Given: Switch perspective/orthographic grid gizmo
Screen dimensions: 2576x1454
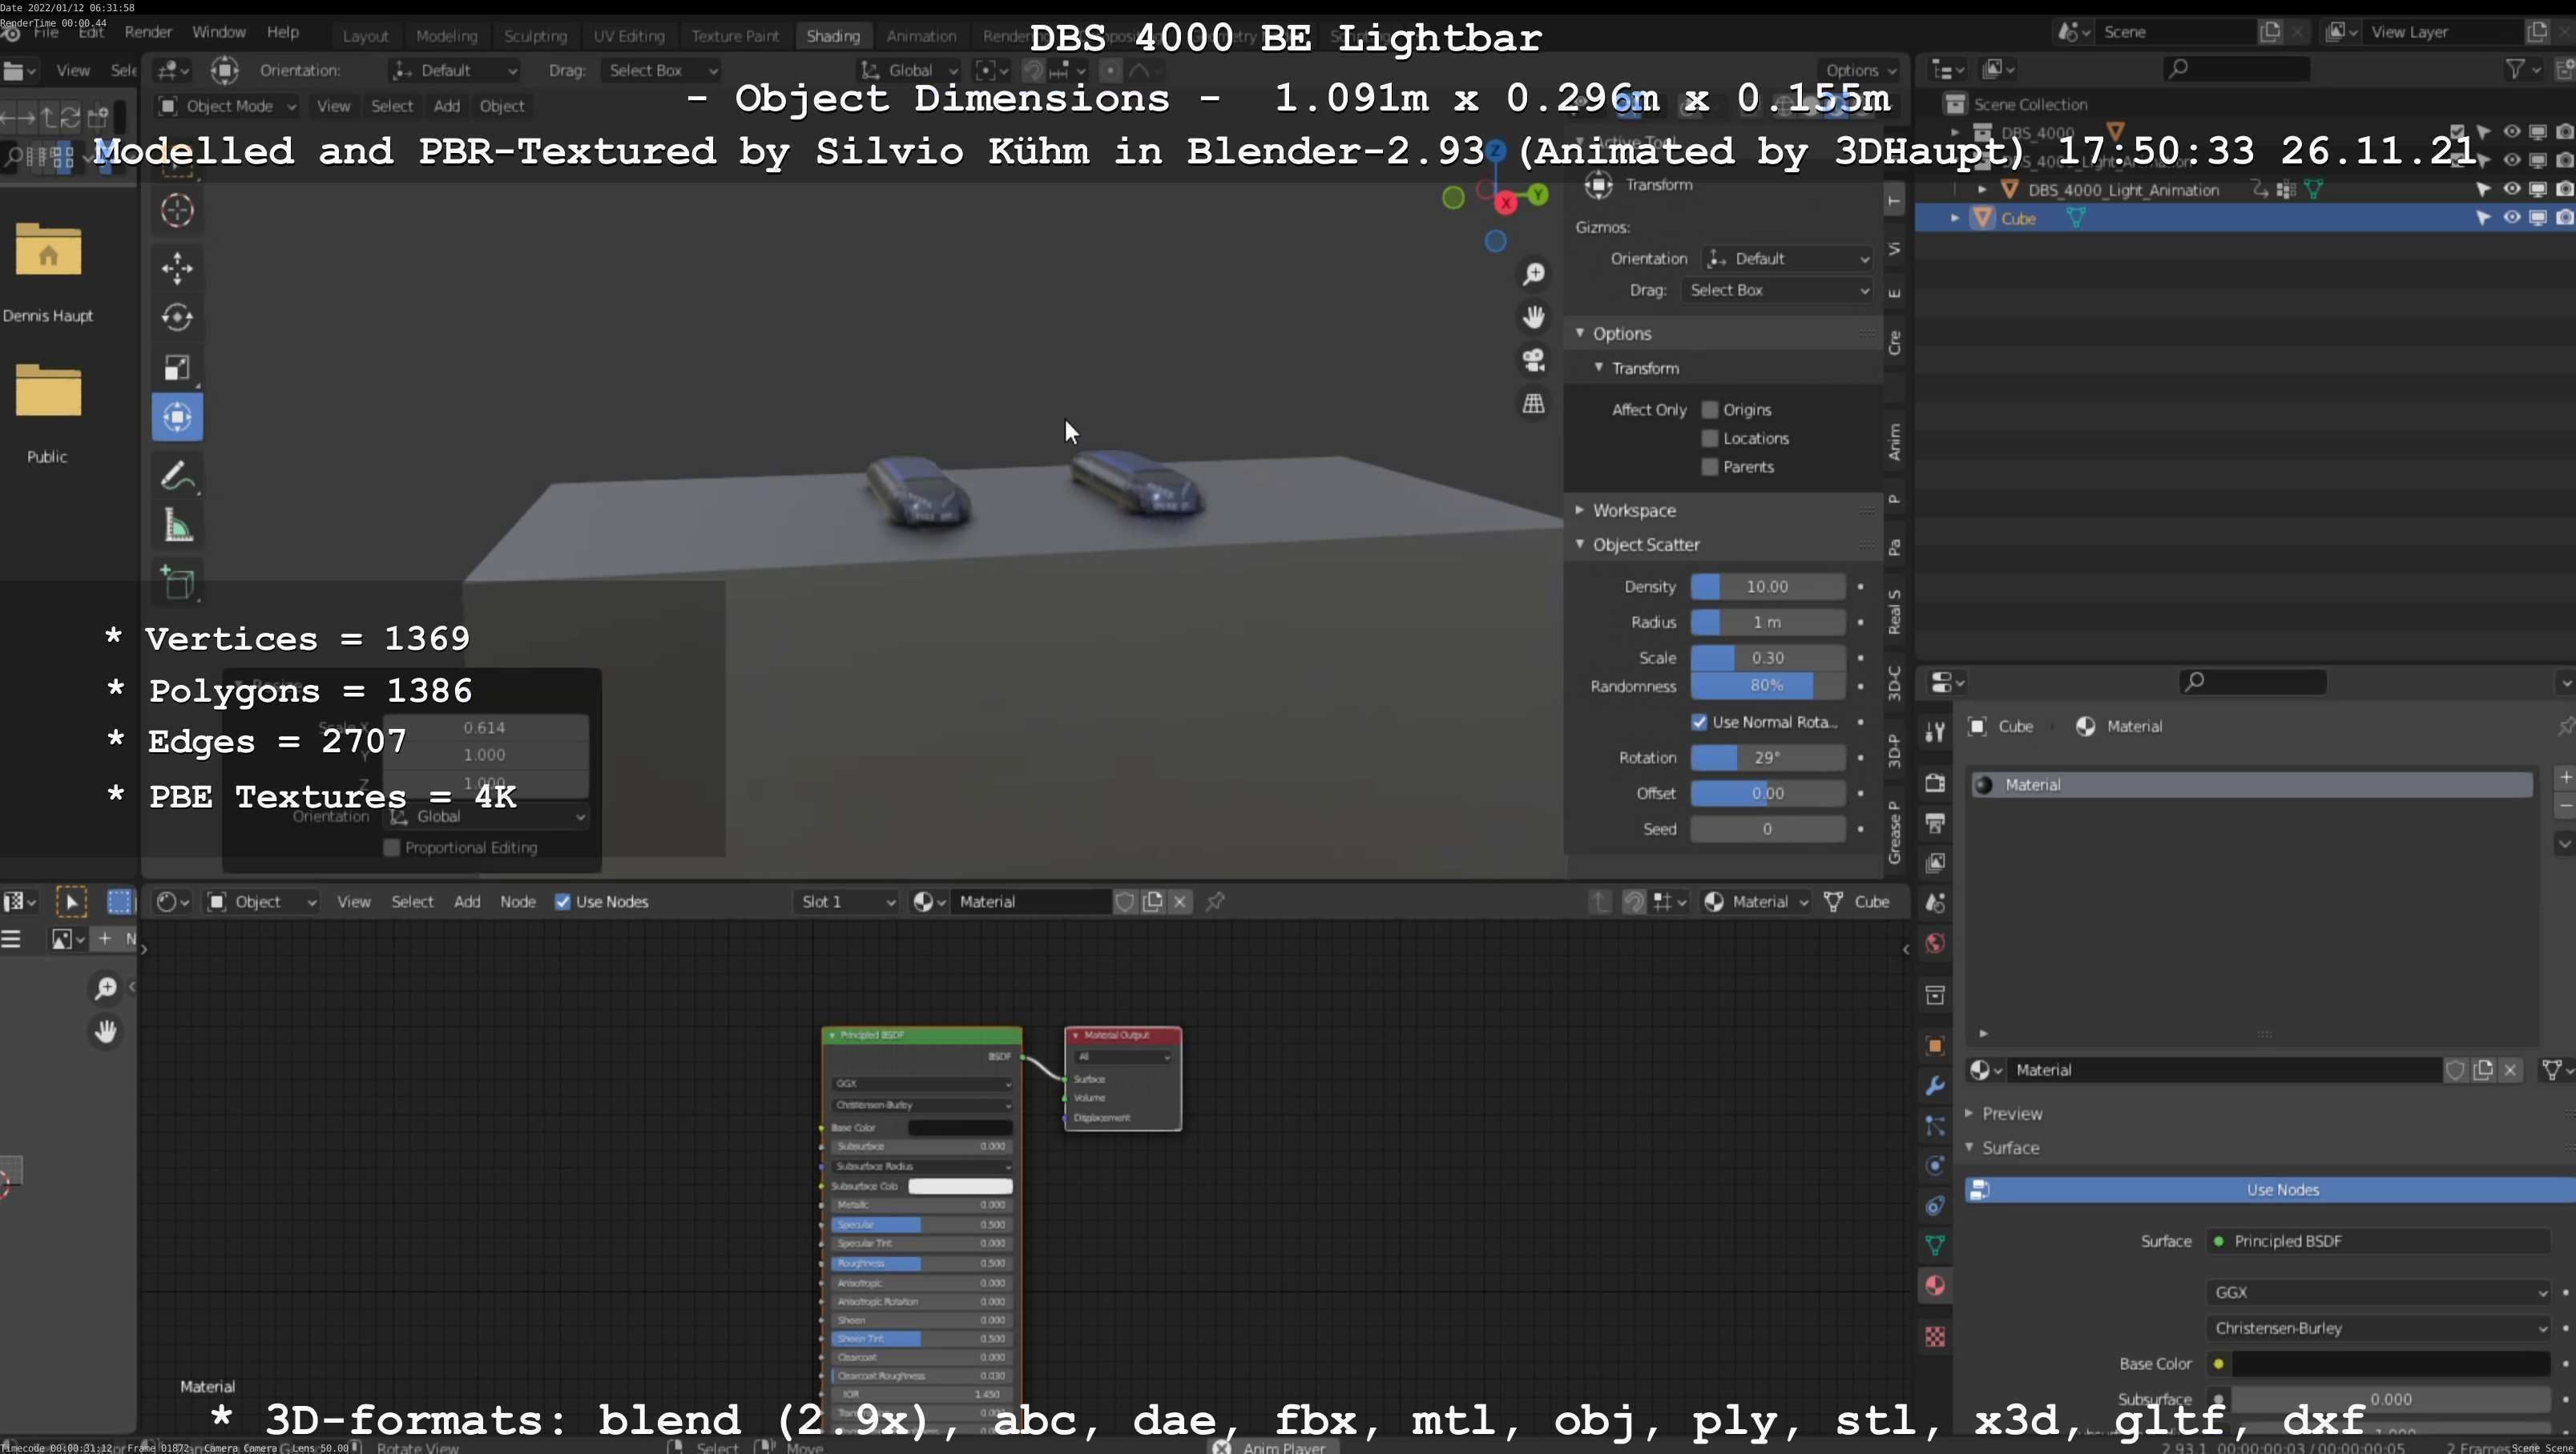Looking at the screenshot, I should (1533, 403).
